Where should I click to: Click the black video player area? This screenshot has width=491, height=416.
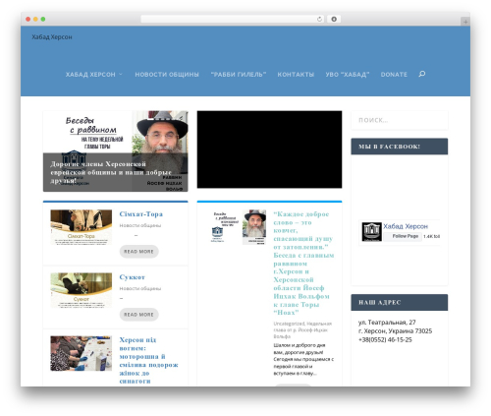[269, 149]
